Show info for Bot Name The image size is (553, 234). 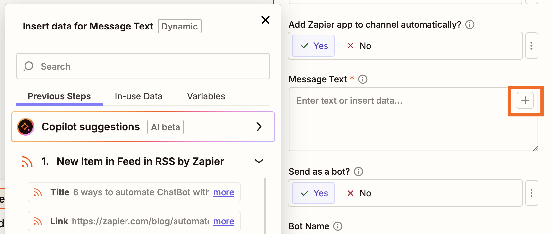pyautogui.click(x=338, y=226)
